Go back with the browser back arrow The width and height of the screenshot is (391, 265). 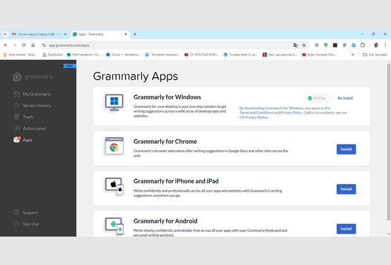point(6,45)
